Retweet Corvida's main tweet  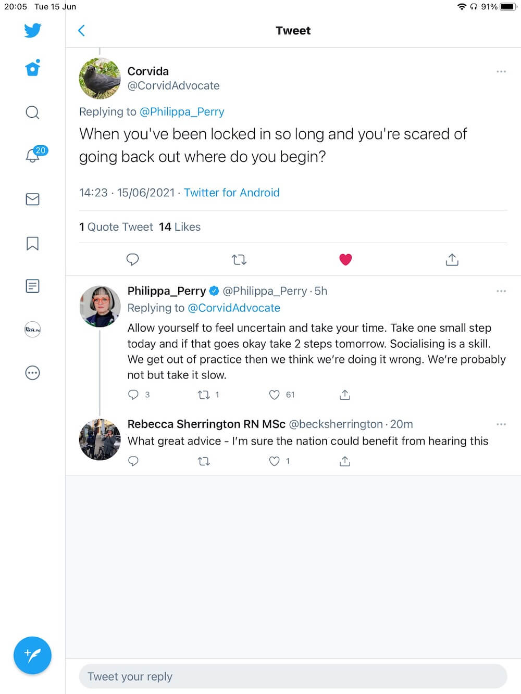pyautogui.click(x=239, y=259)
